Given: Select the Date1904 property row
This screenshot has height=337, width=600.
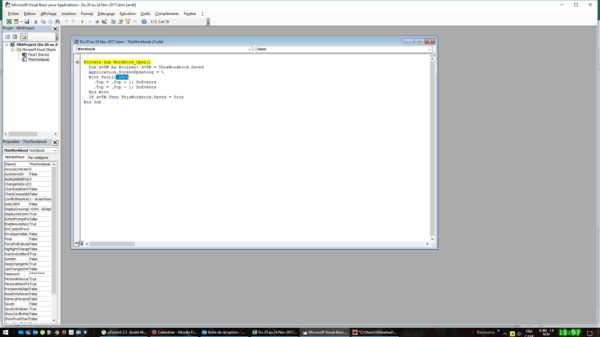Looking at the screenshot, I should click(28, 204).
